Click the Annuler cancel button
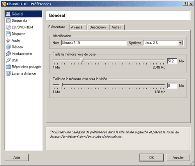 coord(178,157)
